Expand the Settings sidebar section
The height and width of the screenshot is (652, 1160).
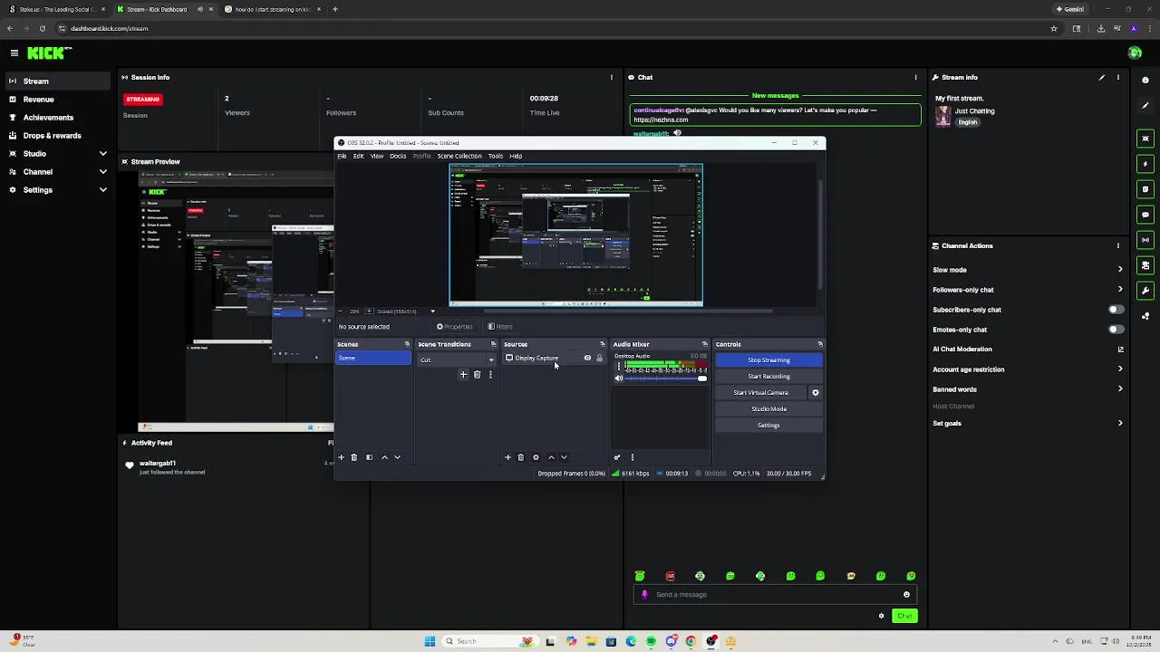click(102, 190)
